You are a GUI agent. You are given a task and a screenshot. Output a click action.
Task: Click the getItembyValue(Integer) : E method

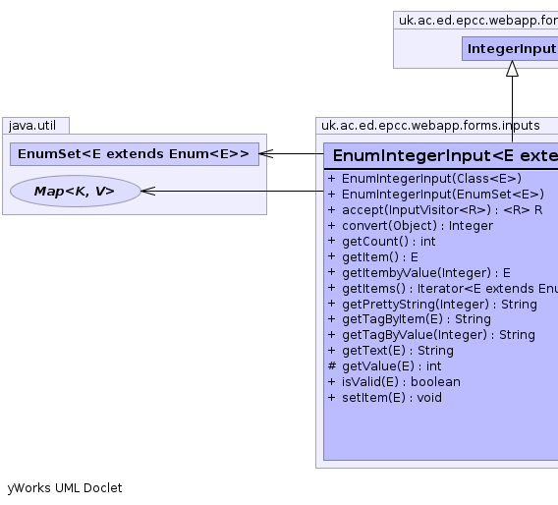[418, 272]
